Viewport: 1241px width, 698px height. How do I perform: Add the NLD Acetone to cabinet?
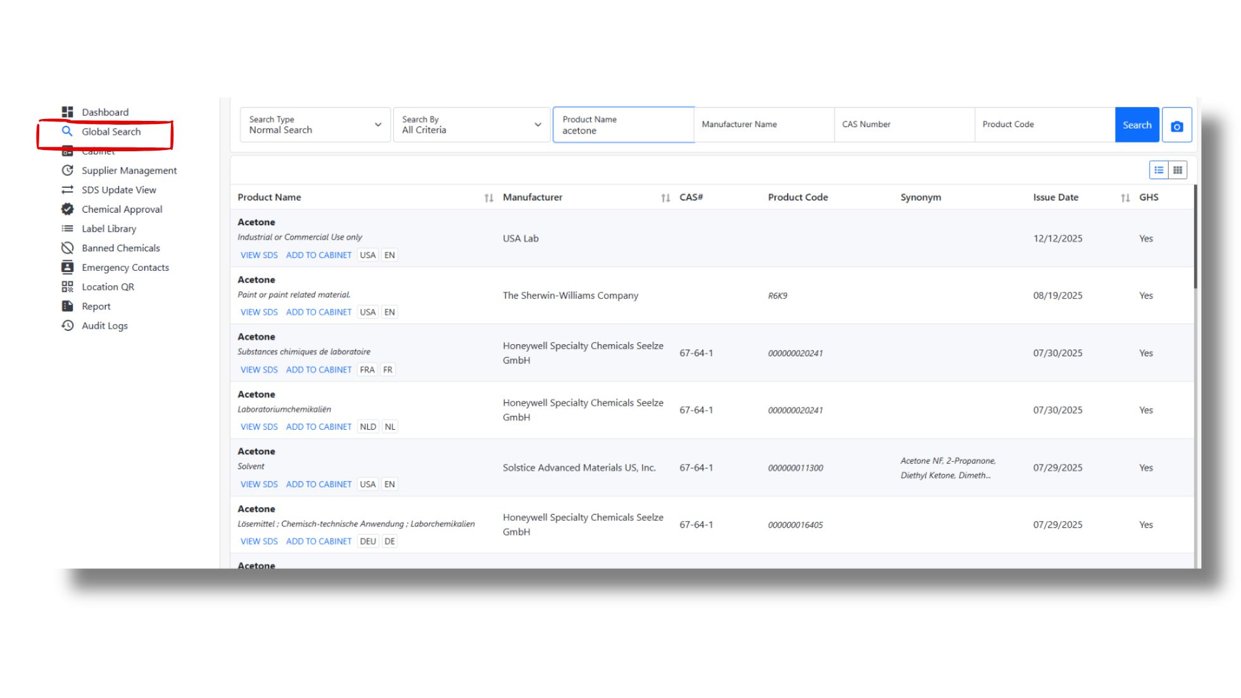pos(318,427)
